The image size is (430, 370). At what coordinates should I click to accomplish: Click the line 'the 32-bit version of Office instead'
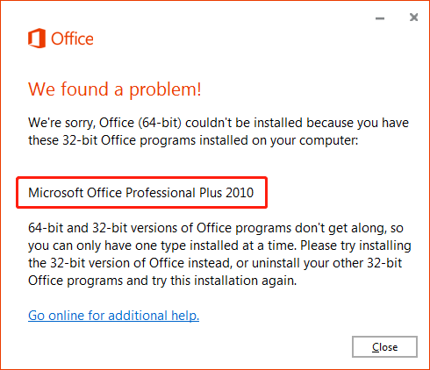[x=215, y=263]
